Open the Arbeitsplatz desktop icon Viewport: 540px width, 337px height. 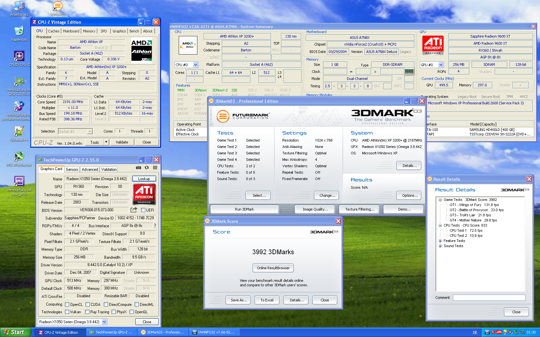point(19,9)
